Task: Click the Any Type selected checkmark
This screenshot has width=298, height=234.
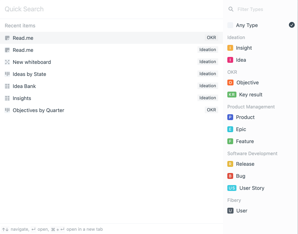Action: point(292,25)
